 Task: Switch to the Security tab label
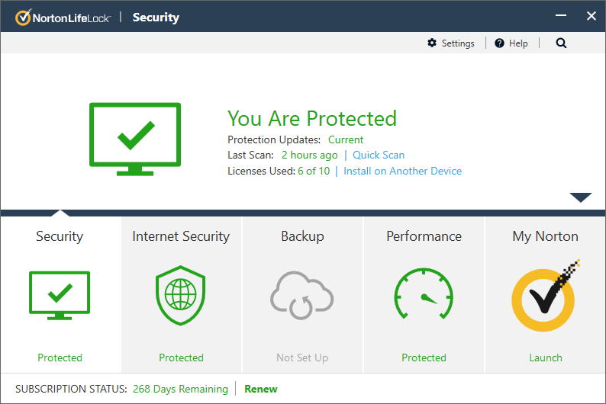coord(60,236)
